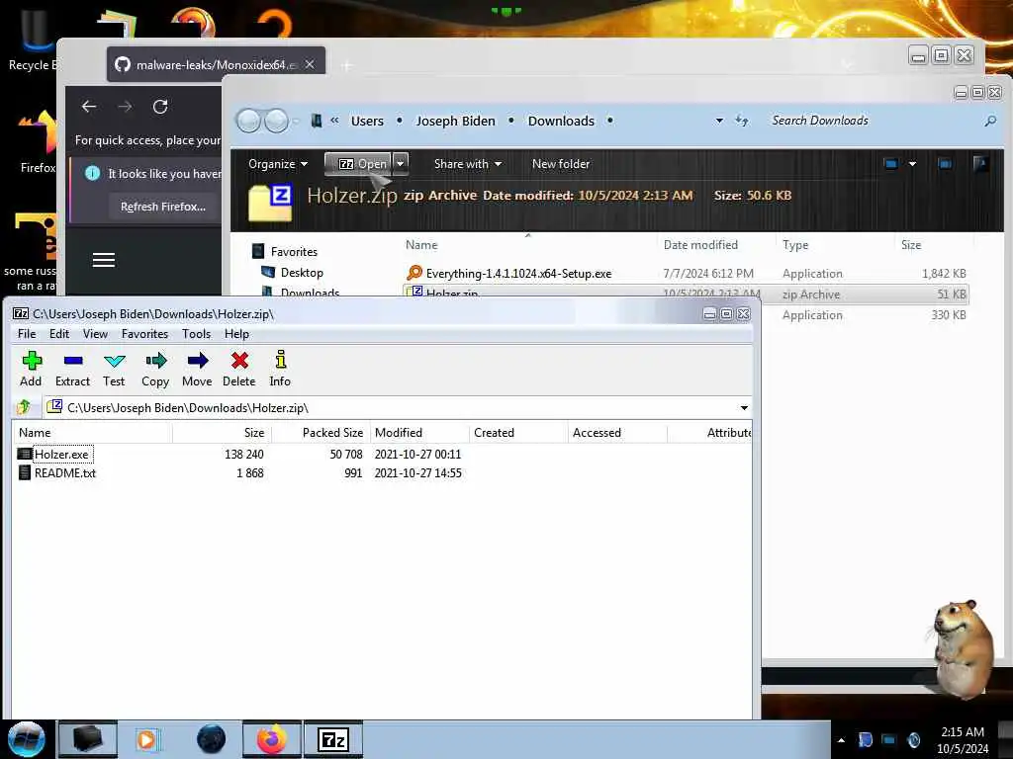Open the 7-Zip File menu
The height and width of the screenshot is (759, 1013).
click(27, 334)
